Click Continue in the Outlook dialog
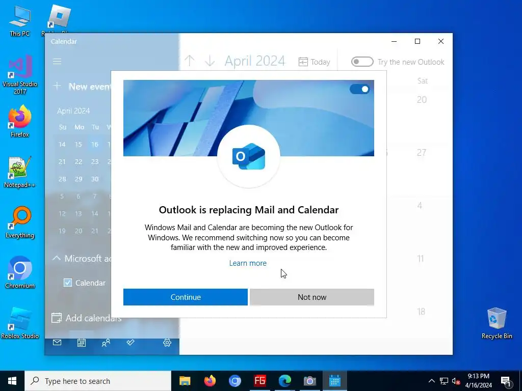 [x=186, y=297]
